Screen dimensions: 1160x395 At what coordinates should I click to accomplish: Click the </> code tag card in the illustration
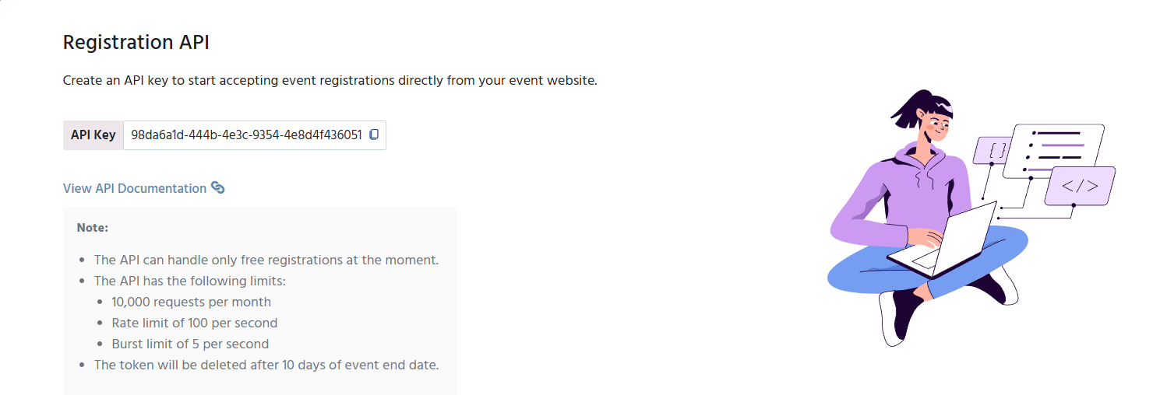coord(1080,186)
